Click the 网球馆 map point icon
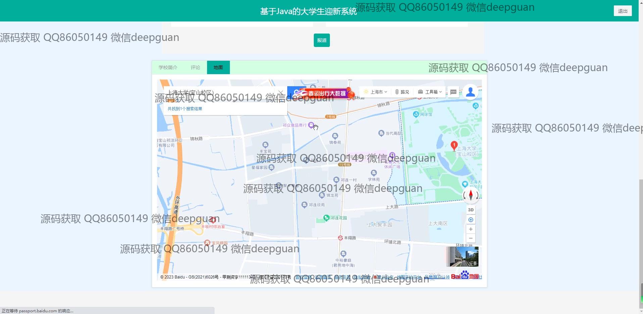643x314 pixels. pos(416,114)
